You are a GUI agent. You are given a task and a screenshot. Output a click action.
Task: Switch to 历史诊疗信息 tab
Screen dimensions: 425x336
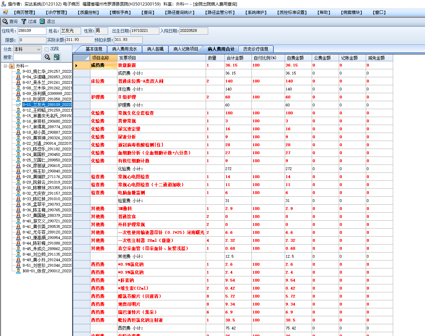pyautogui.click(x=256, y=49)
